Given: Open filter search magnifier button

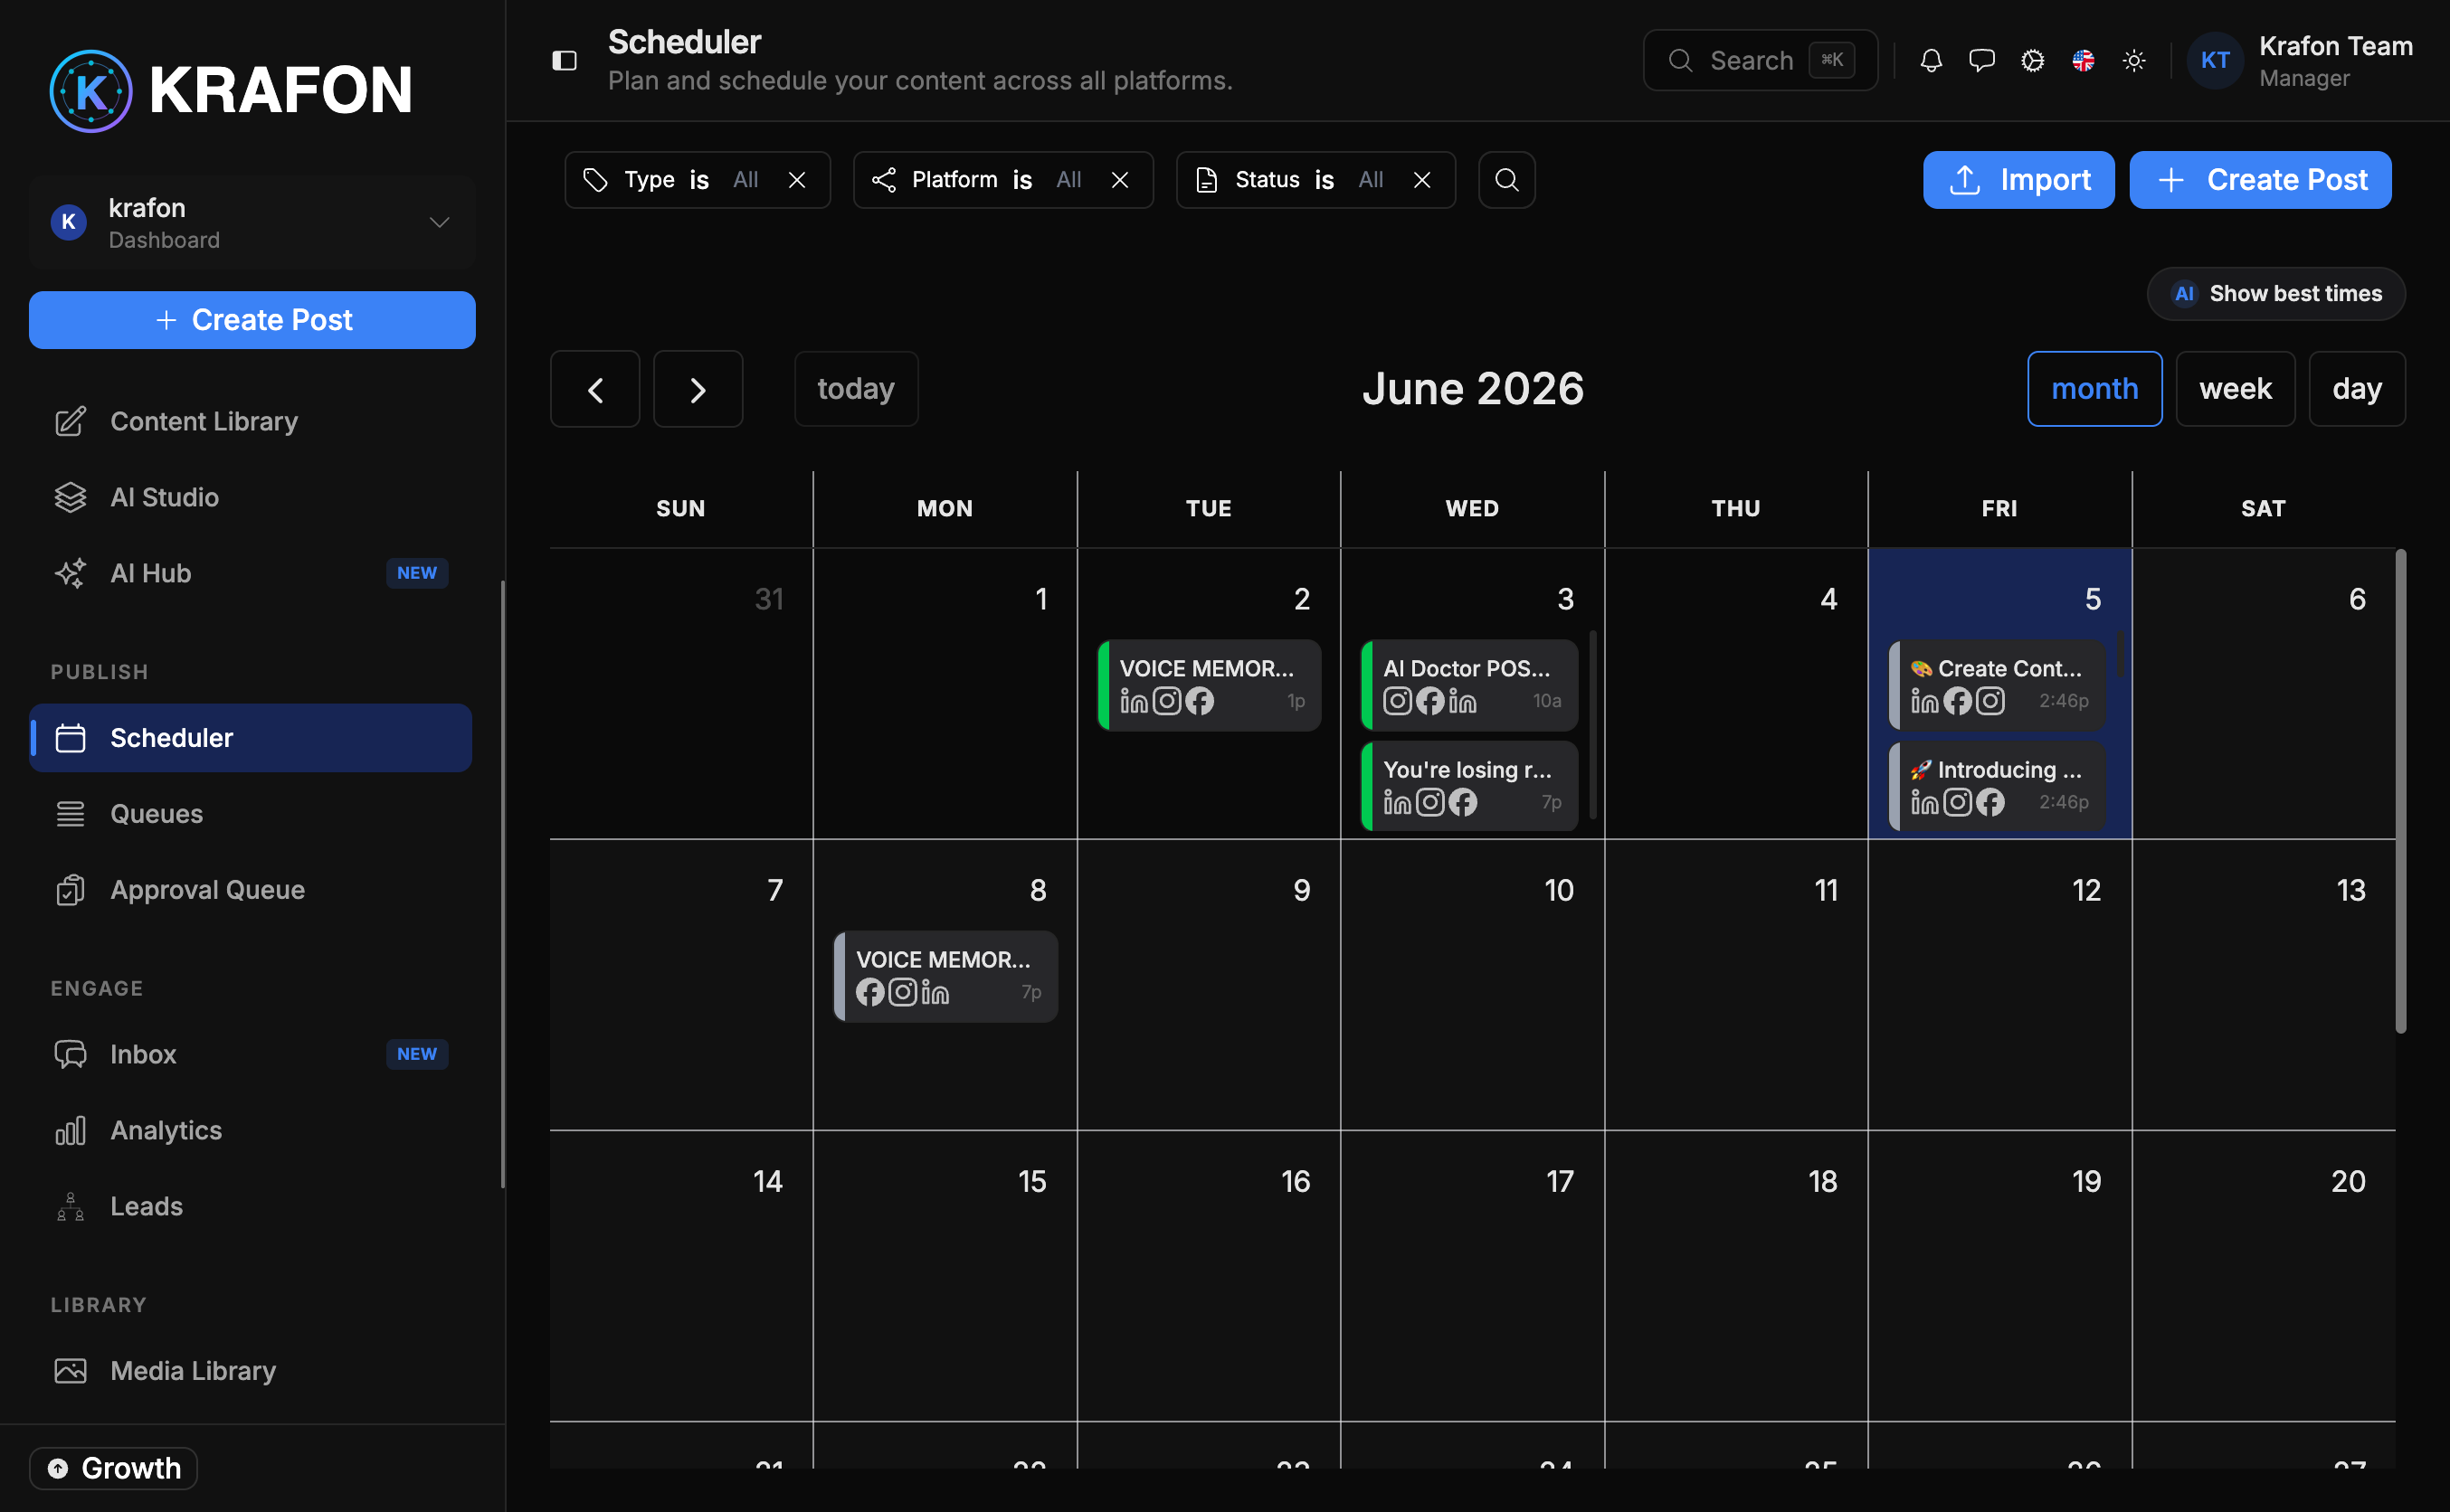Looking at the screenshot, I should click(x=1506, y=180).
